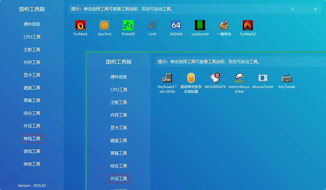Select the 一键烤鸡 box icon

point(224,25)
